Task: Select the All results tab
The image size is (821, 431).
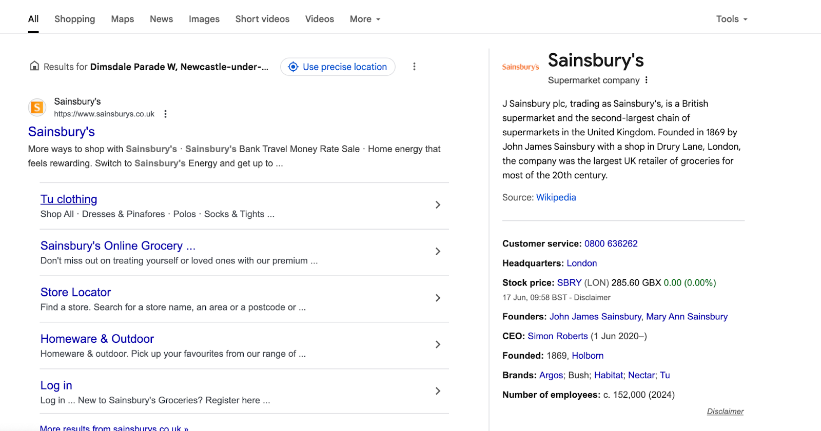Action: [33, 19]
